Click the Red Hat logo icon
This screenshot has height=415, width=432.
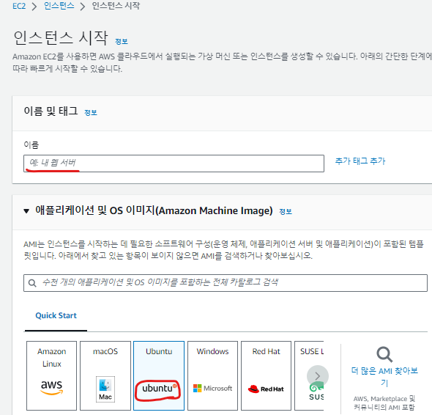(x=266, y=389)
